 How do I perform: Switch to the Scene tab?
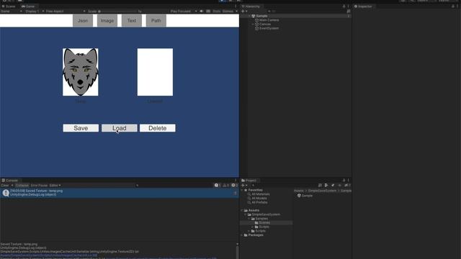click(x=9, y=6)
